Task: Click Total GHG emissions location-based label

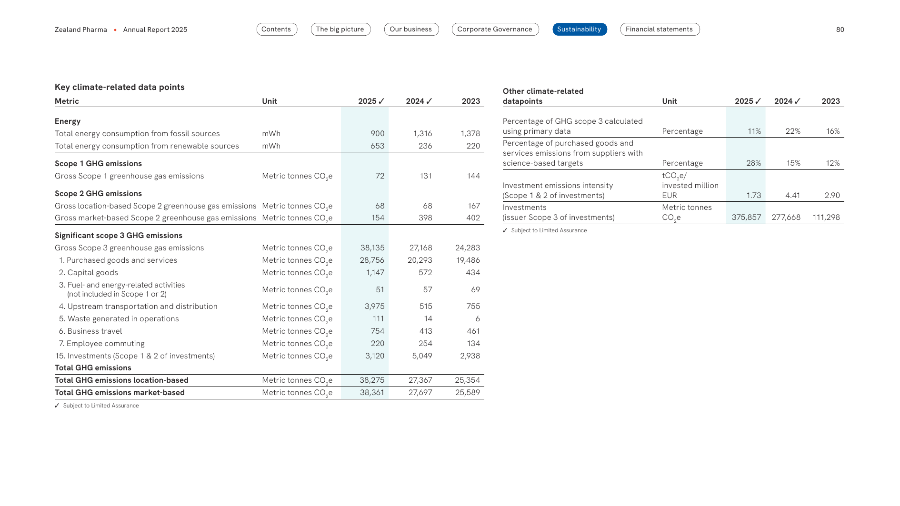Action: point(121,380)
